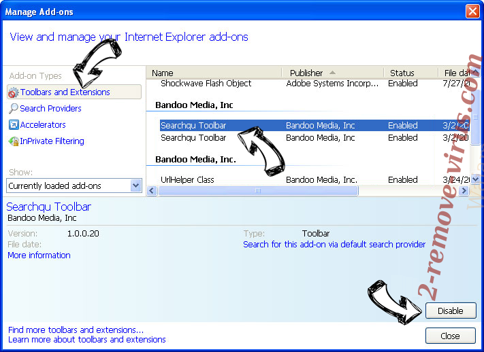Click the Search Providers magnifier icon

click(x=13, y=109)
